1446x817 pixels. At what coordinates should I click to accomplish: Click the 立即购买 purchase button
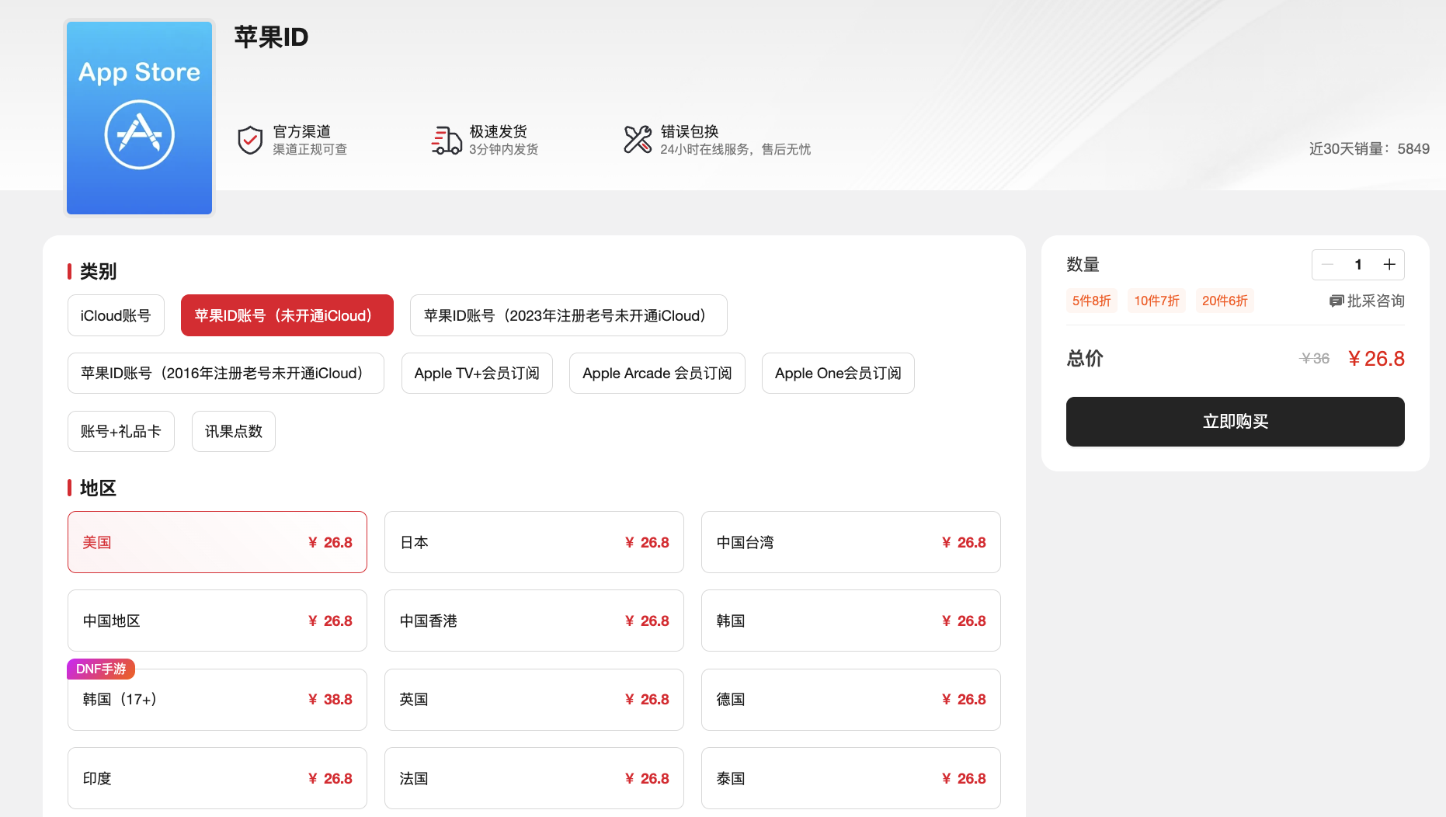[x=1235, y=422]
